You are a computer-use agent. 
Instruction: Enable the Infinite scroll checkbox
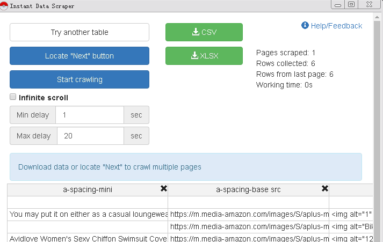[x=13, y=97]
